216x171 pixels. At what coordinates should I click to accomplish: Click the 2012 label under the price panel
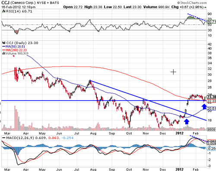click(x=179, y=133)
